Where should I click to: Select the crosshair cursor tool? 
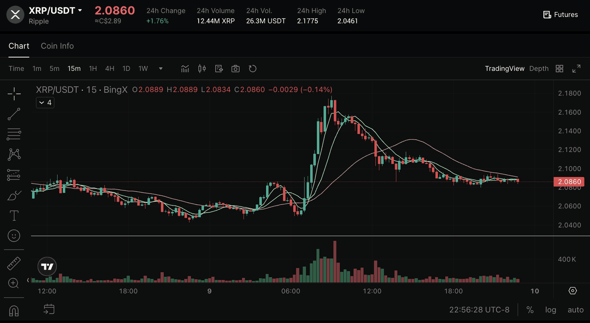pos(14,94)
